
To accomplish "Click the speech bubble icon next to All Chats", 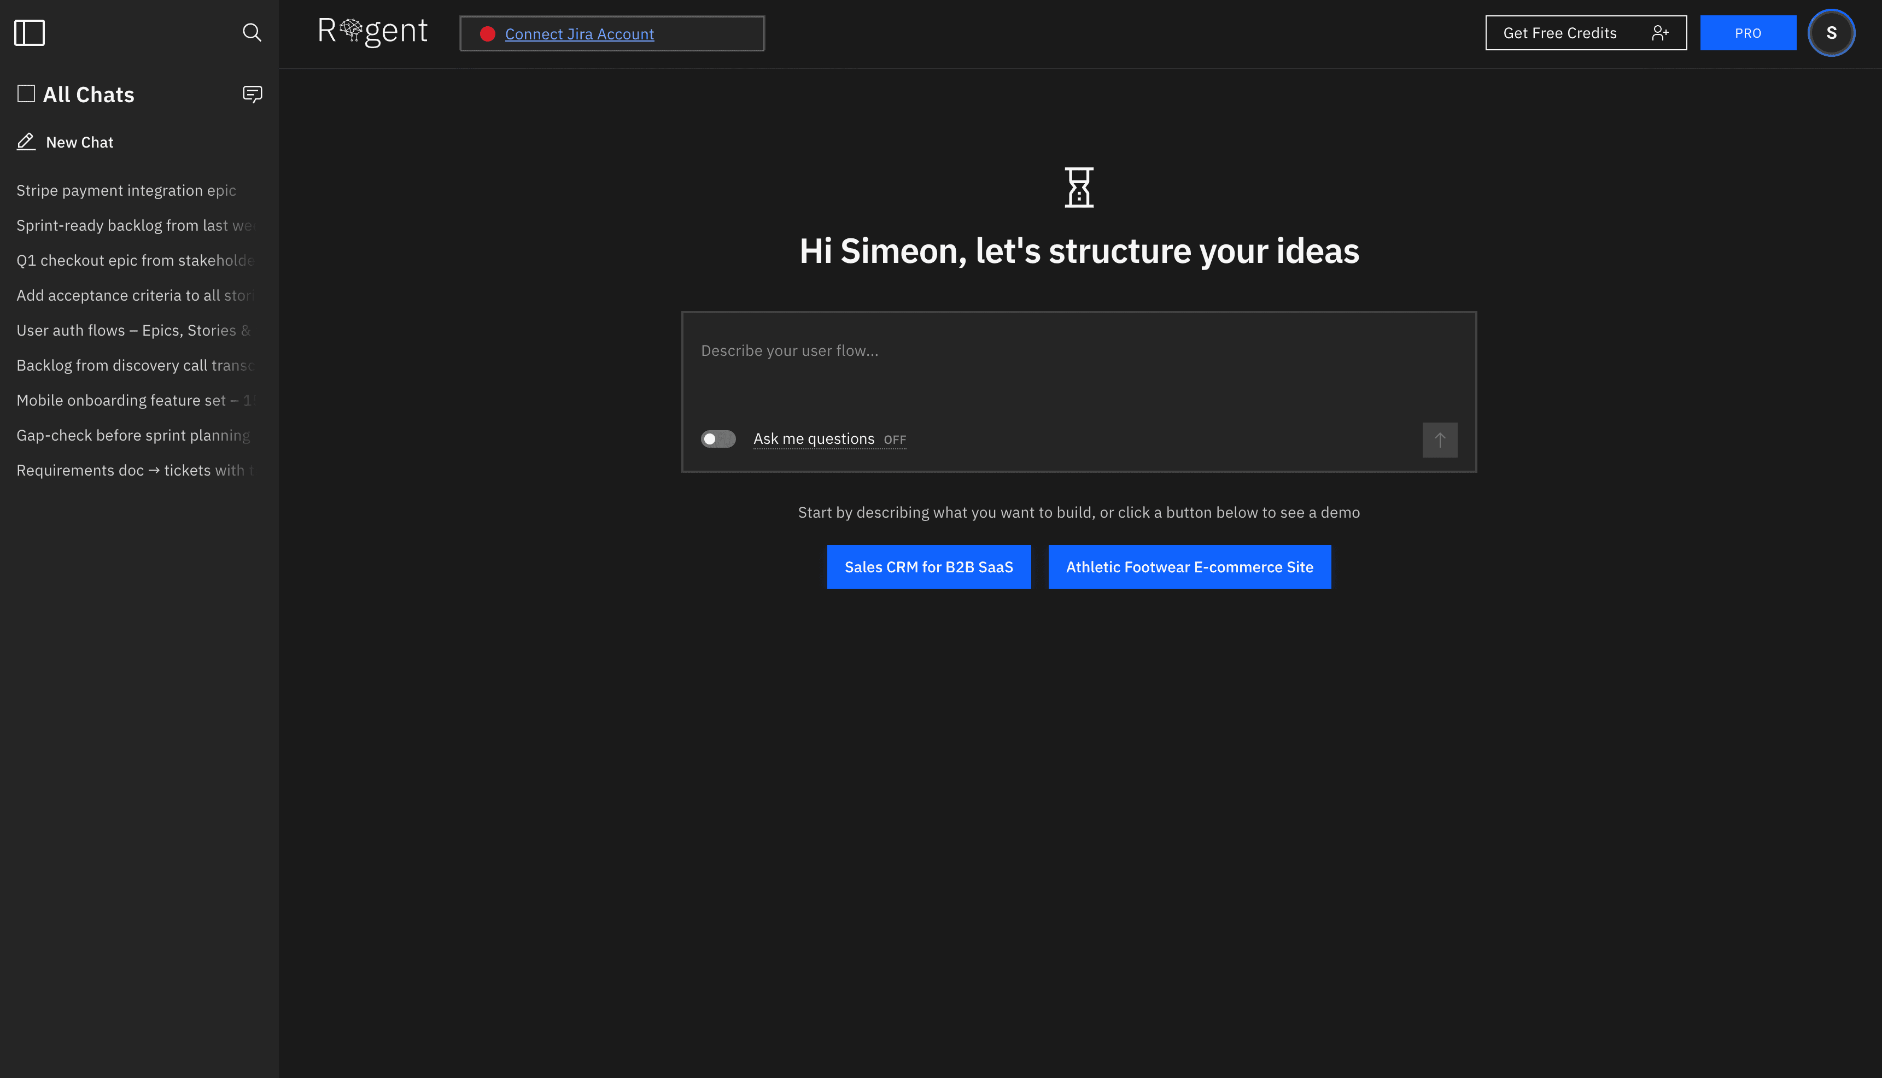I will [252, 94].
